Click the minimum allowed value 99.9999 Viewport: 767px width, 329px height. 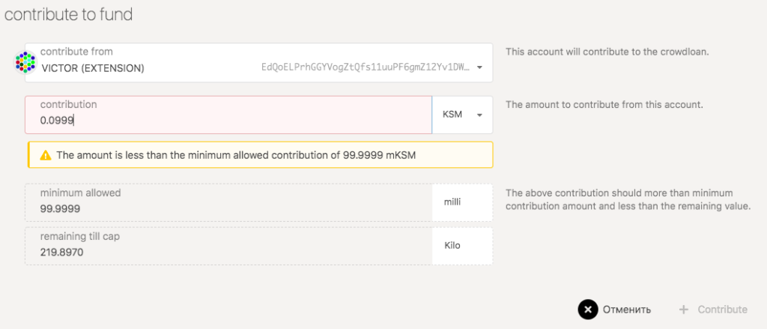coord(61,208)
